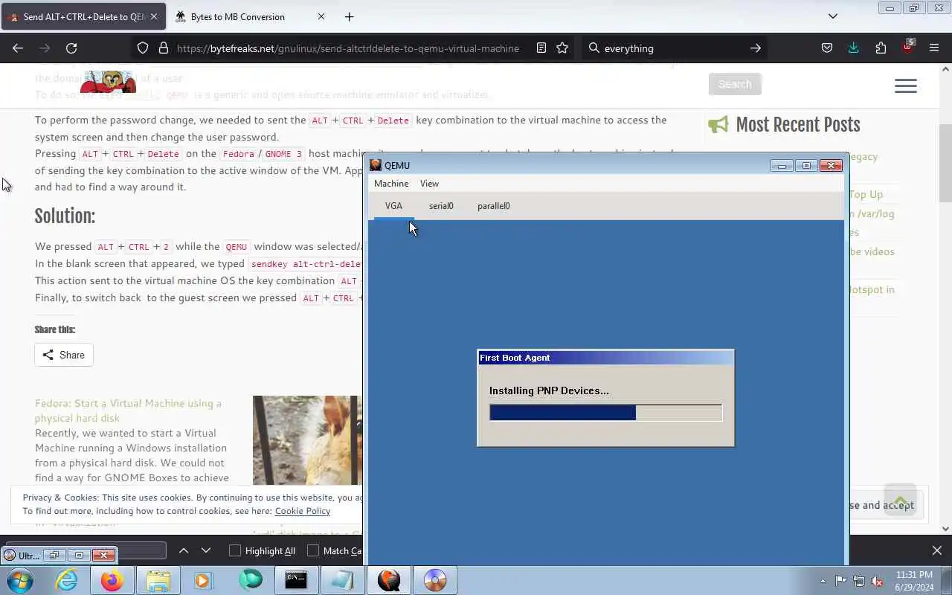Click the Share button under article
Image resolution: width=952 pixels, height=595 pixels.
63,355
